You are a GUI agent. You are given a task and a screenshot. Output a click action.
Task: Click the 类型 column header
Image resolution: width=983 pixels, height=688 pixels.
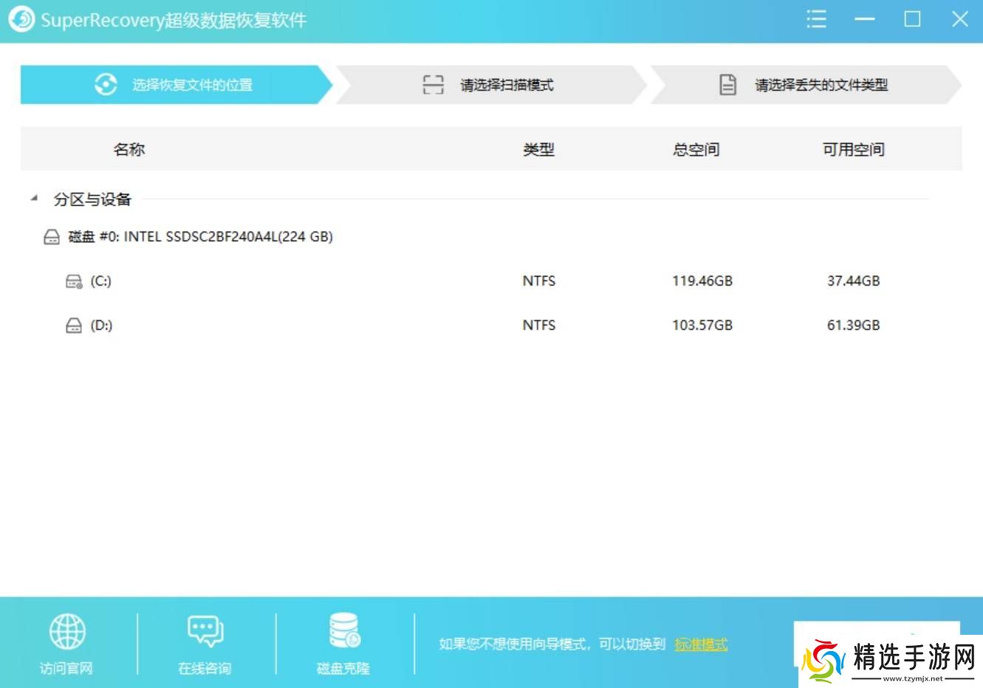[538, 150]
